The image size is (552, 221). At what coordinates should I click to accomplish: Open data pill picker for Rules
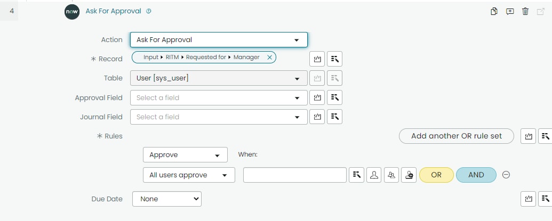(x=545, y=136)
